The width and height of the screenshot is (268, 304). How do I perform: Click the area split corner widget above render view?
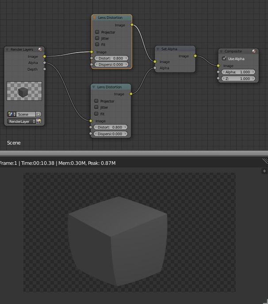265,161
